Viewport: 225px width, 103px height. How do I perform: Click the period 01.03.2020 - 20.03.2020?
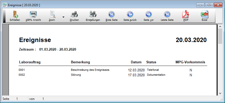click(x=58, y=50)
